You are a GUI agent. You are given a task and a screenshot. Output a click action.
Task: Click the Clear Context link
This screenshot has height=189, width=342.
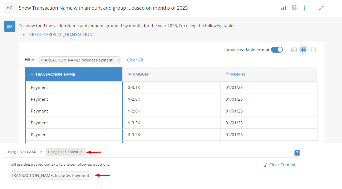pyautogui.click(x=282, y=165)
